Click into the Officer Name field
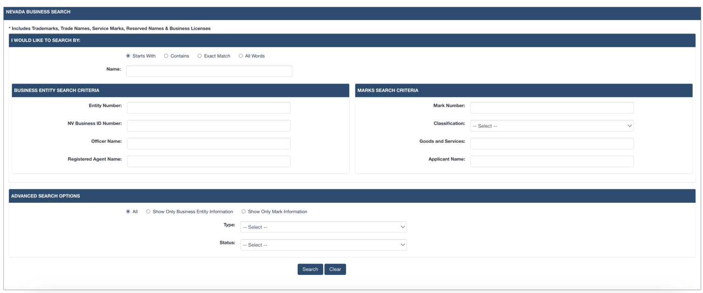This screenshot has width=703, height=293. (x=208, y=143)
